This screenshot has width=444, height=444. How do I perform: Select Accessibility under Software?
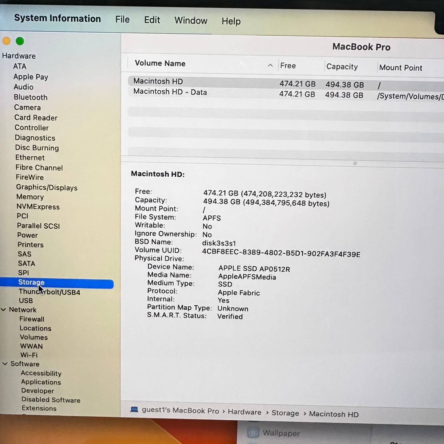tap(41, 373)
